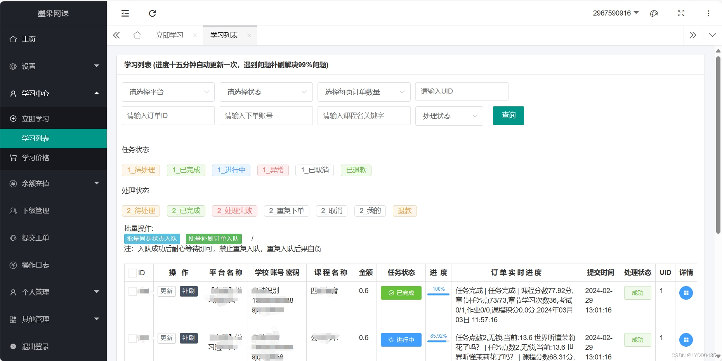The height and width of the screenshot is (361, 722).
Task: Enter fullscreen mode from the top bar
Action: point(681,13)
